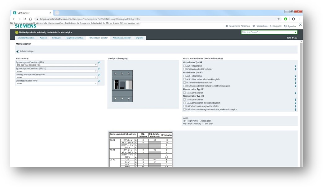Screen dimensions: 323x187
Task: Check the TAS Alarmschalter, elektroniktauglich option
Action: 184,103
